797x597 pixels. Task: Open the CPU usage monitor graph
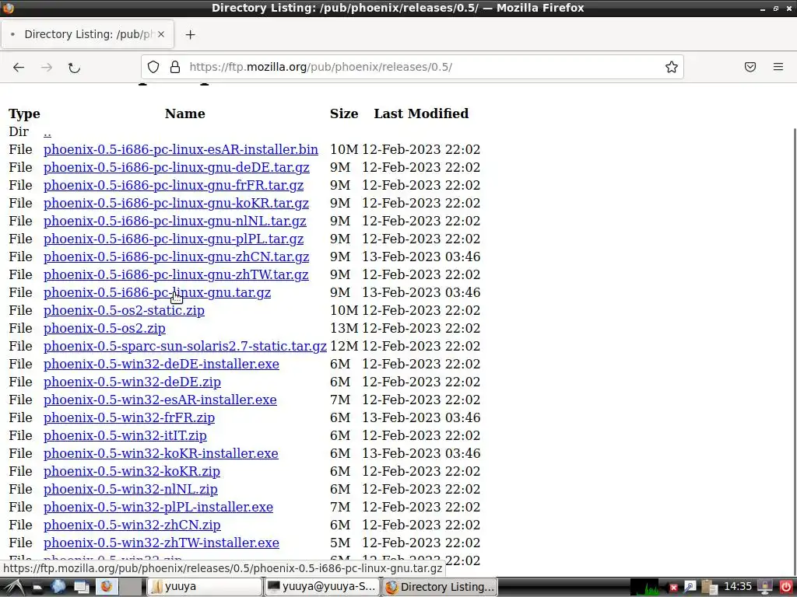click(x=645, y=587)
